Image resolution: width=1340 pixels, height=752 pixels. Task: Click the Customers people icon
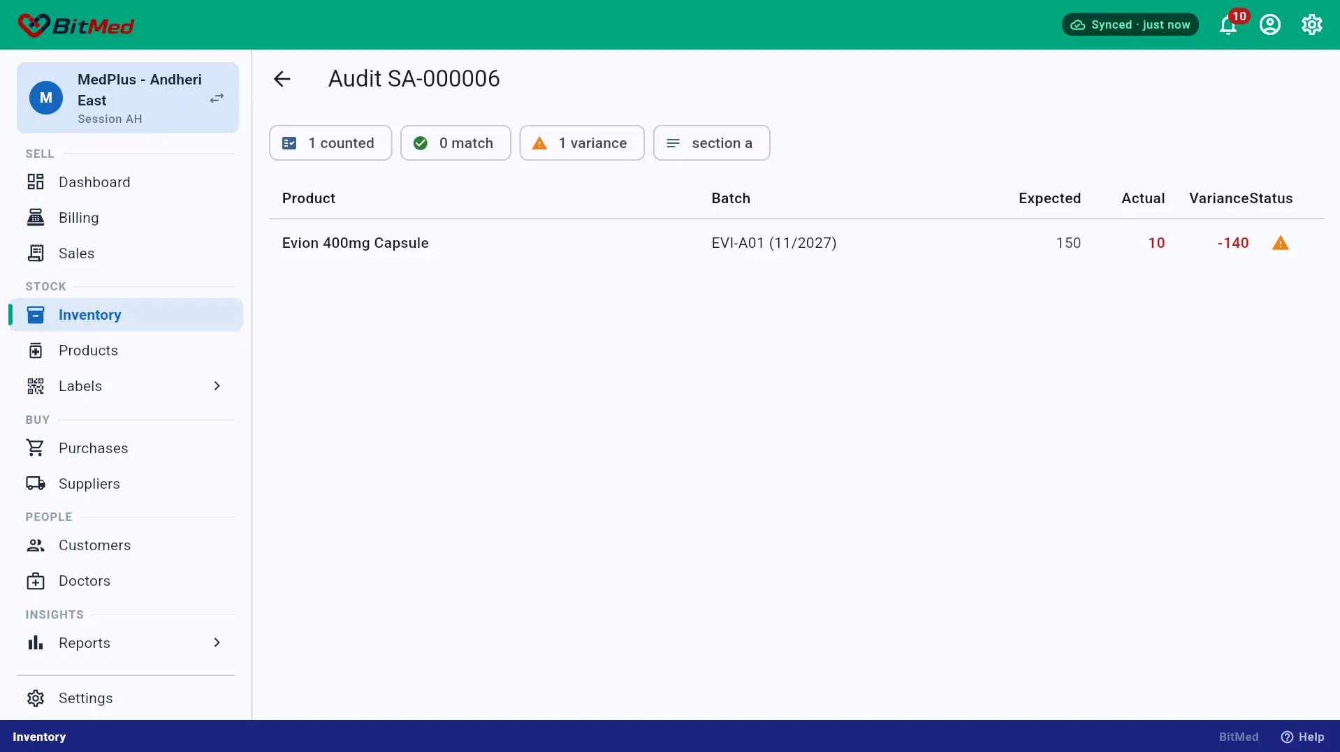[x=36, y=545]
